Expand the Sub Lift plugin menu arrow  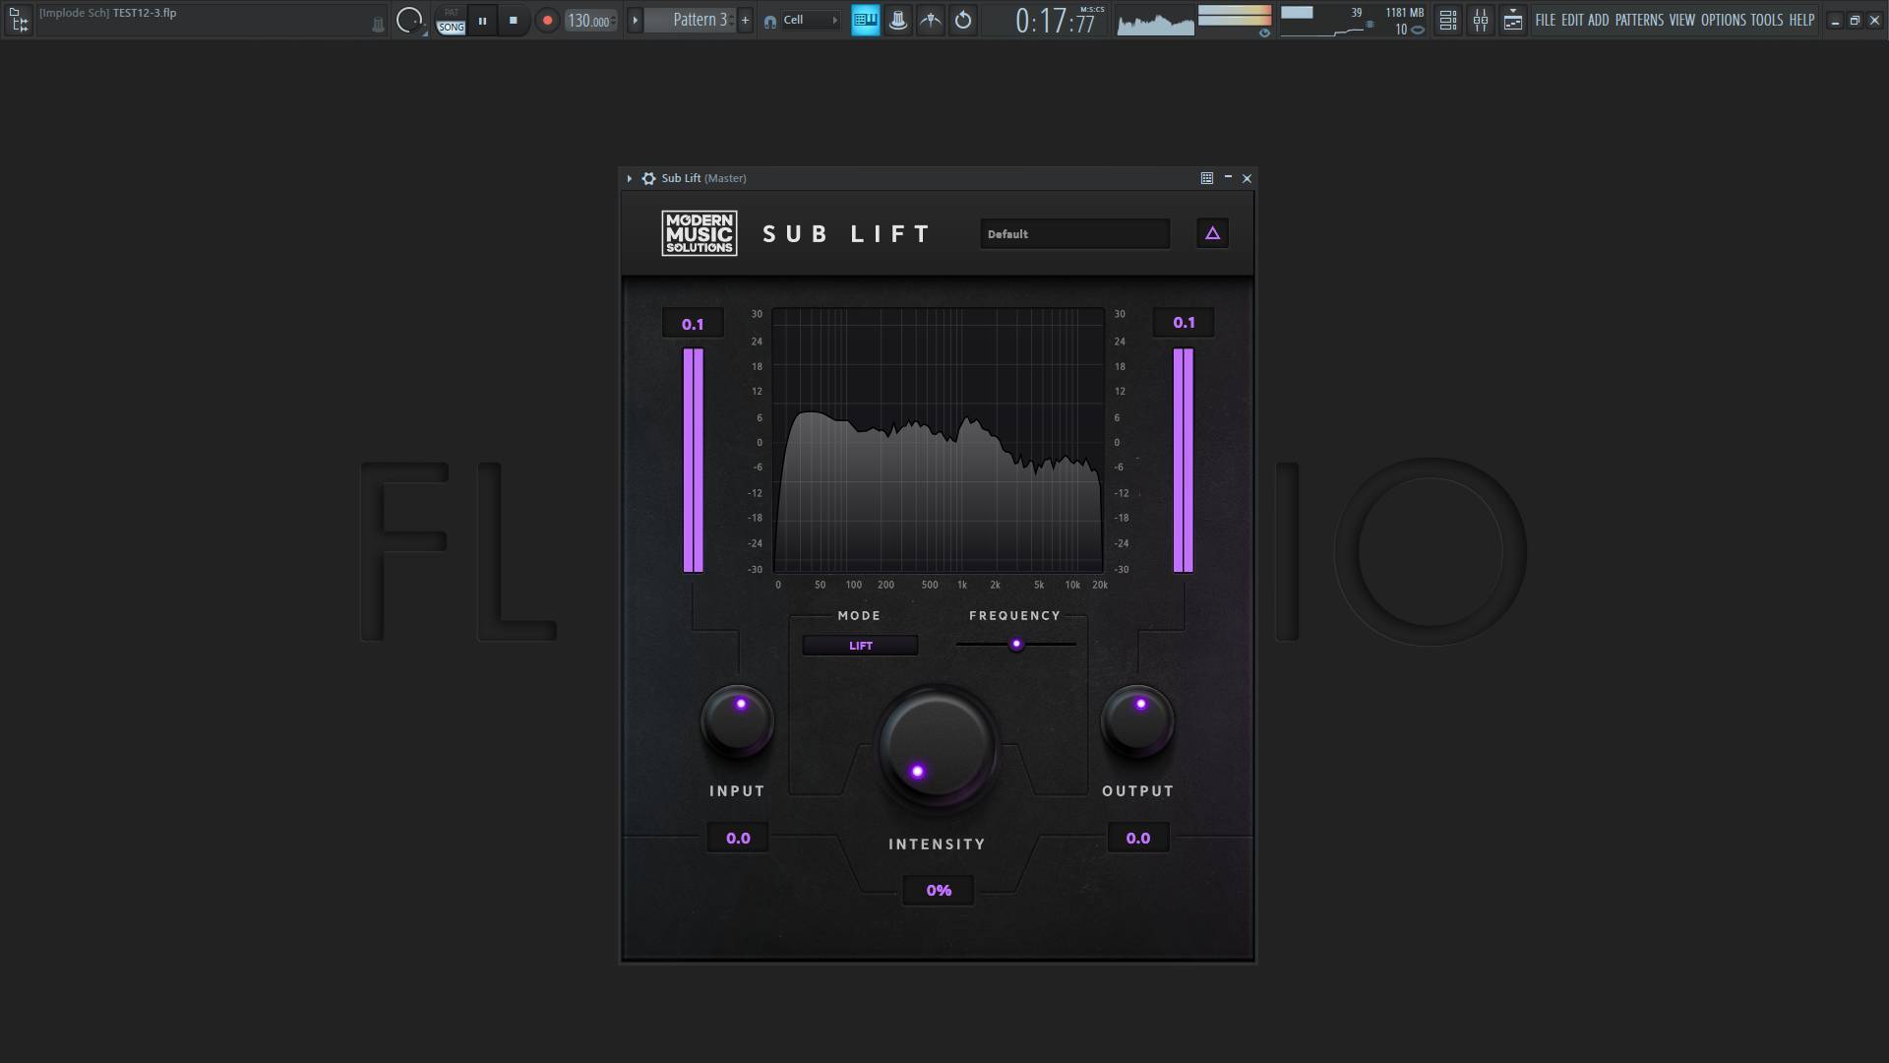(630, 178)
